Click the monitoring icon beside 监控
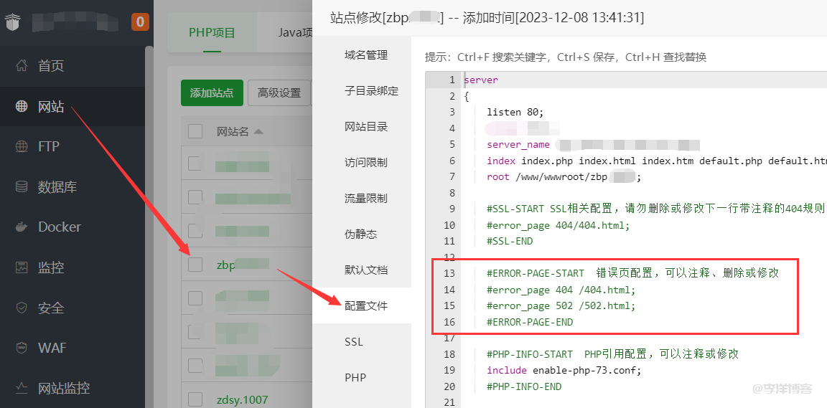This screenshot has height=408, width=827. click(x=22, y=267)
